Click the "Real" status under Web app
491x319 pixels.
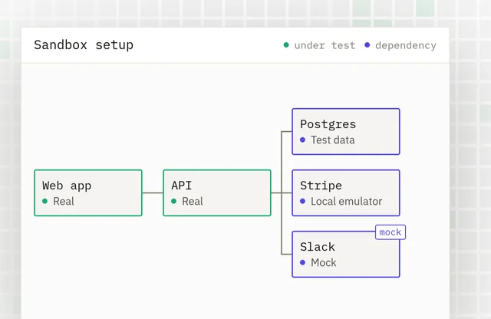coord(64,202)
